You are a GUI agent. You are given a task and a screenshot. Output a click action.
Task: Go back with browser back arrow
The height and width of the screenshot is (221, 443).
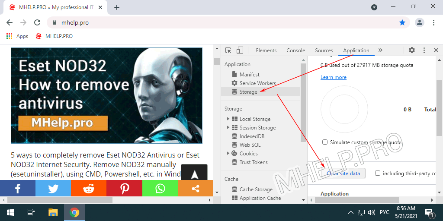(x=10, y=22)
